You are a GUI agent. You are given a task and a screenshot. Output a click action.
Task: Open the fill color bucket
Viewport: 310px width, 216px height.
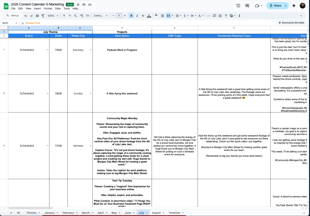[156, 16]
